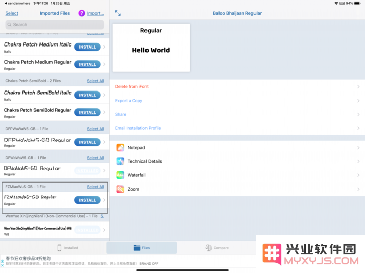Focus the Search field
The width and height of the screenshot is (365, 273).
click(x=55, y=25)
